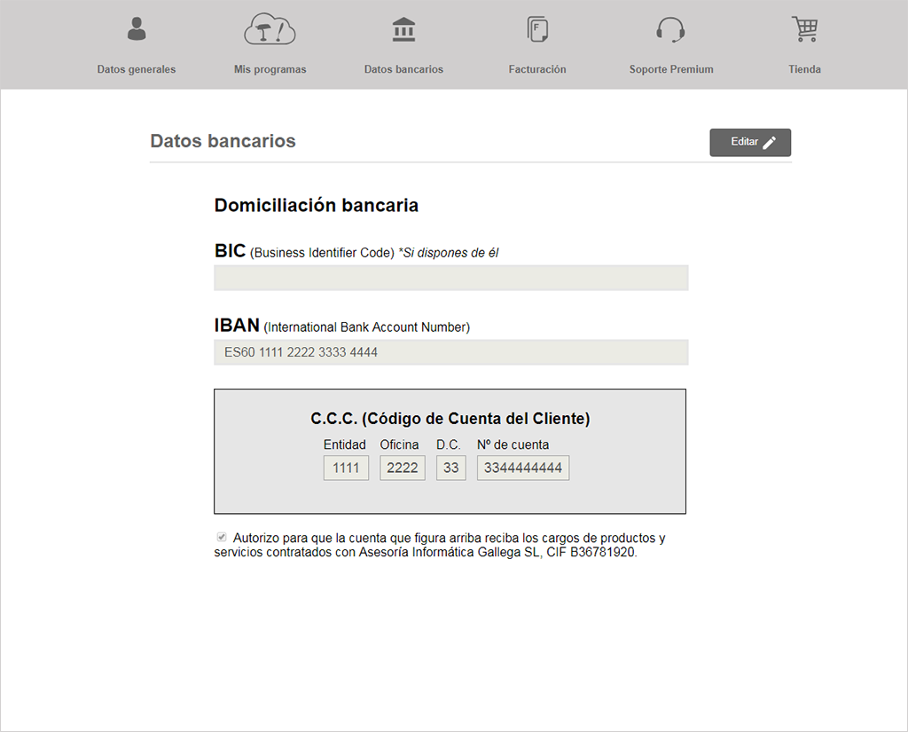908x732 pixels.
Task: Click the C.C.C. Código de Cuenta heading
Action: [x=450, y=419]
